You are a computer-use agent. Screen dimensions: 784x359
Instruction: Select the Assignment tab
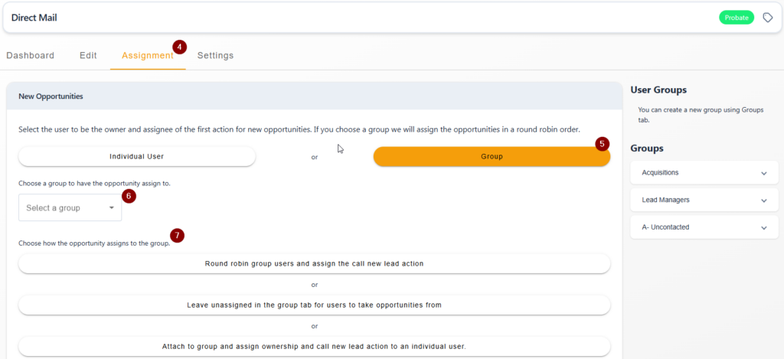point(148,56)
